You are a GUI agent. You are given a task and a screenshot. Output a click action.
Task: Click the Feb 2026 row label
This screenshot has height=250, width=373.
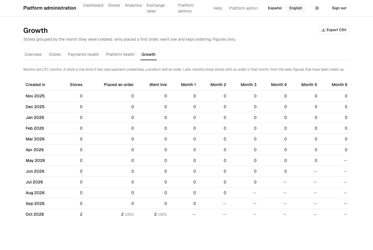pos(35,128)
